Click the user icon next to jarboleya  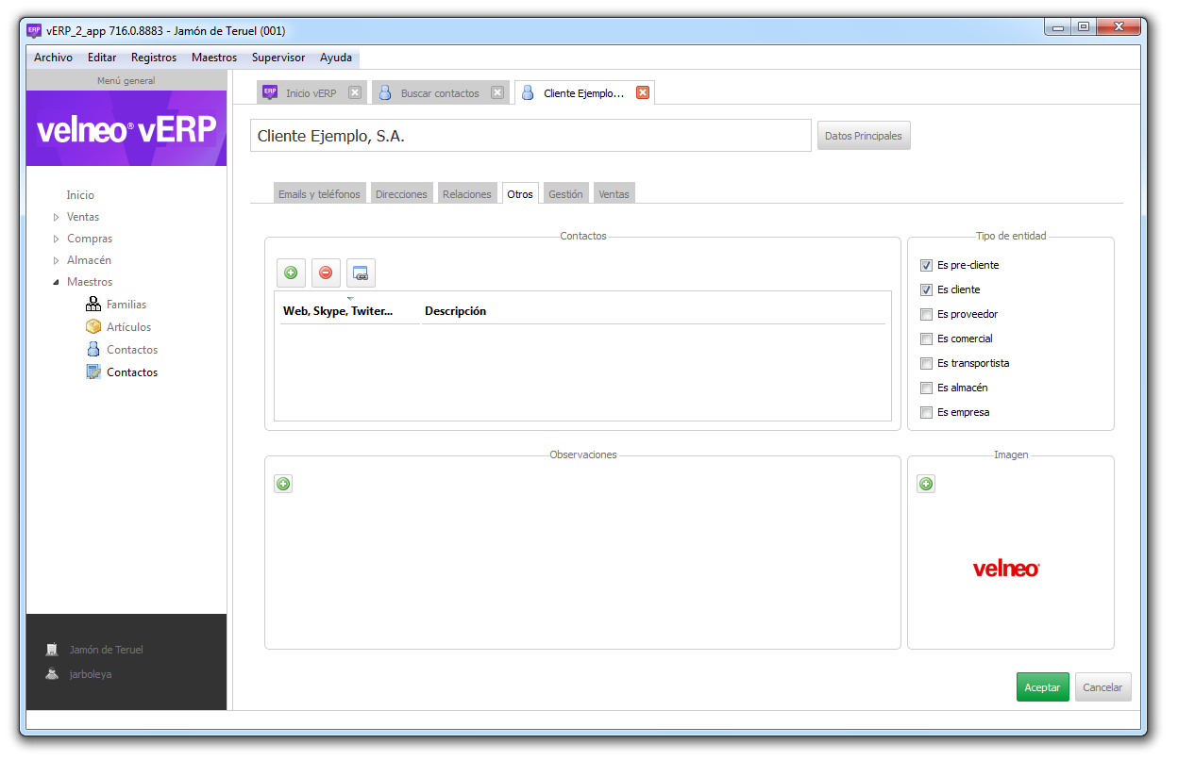pos(53,674)
